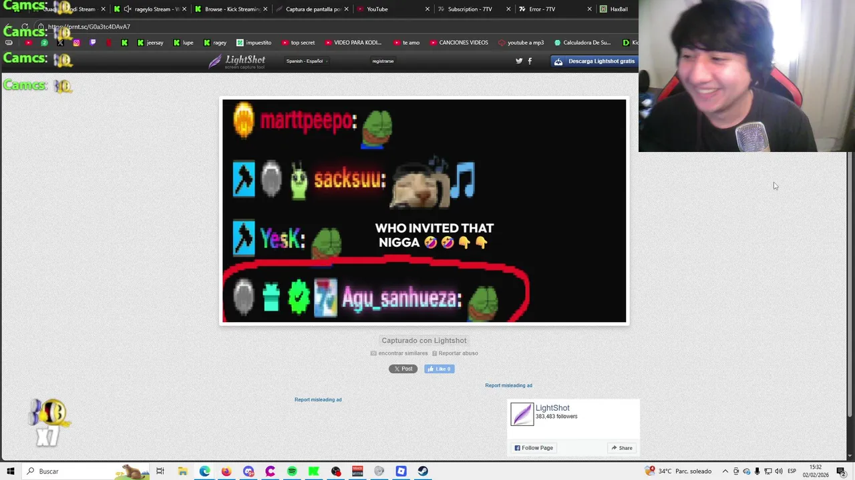Image resolution: width=855 pixels, height=480 pixels.
Task: Click the Twitch bookmark icon
Action: click(92, 43)
